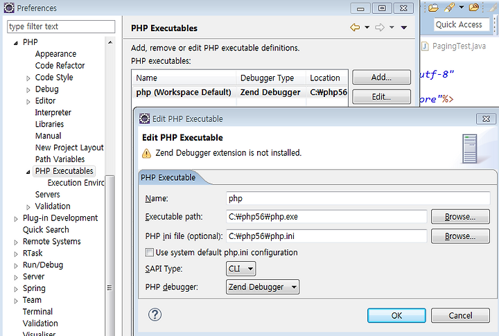Click Browse next to Executable path

pyautogui.click(x=460, y=217)
